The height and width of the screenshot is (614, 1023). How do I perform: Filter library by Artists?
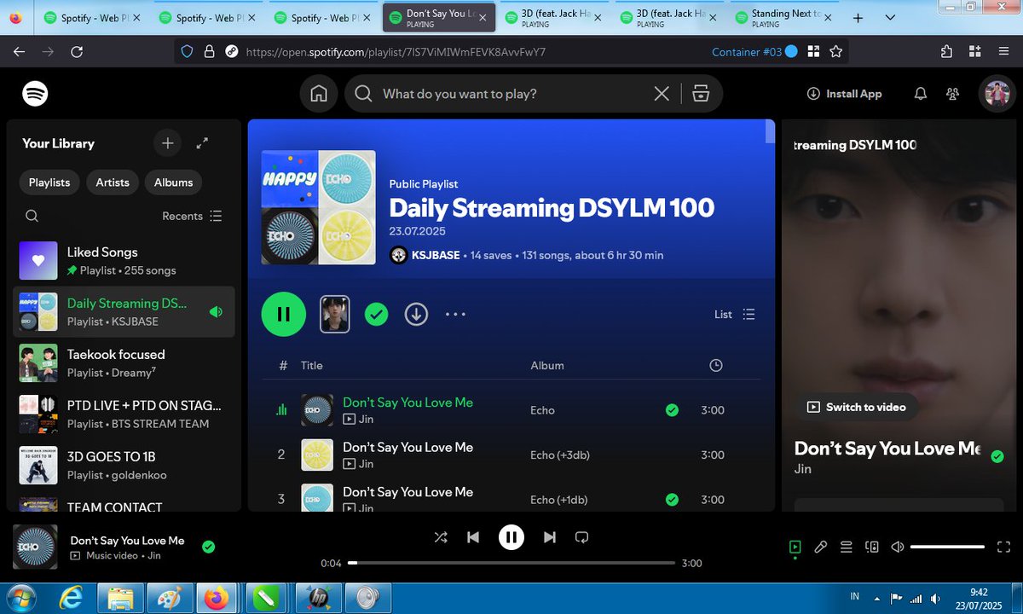[x=113, y=182]
